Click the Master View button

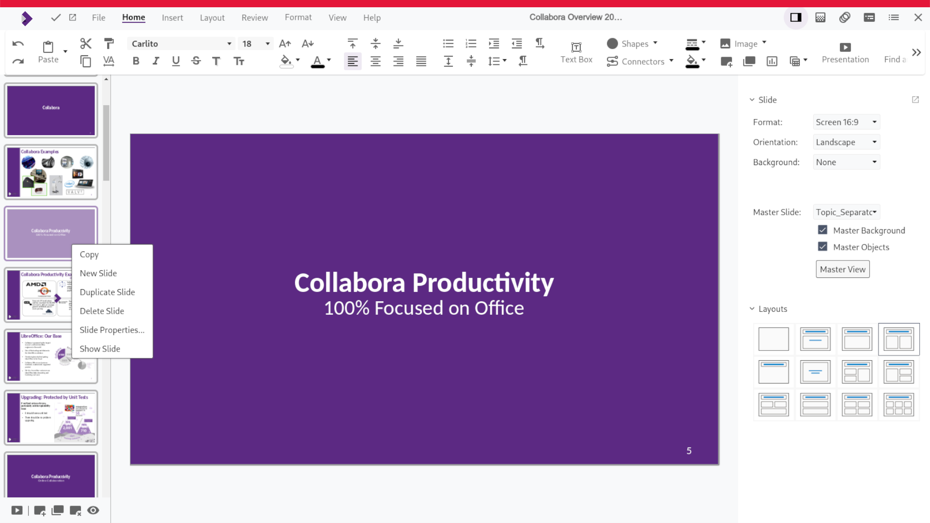coord(842,269)
